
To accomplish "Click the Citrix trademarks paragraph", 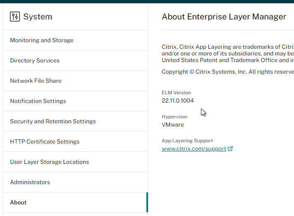I will [228, 53].
